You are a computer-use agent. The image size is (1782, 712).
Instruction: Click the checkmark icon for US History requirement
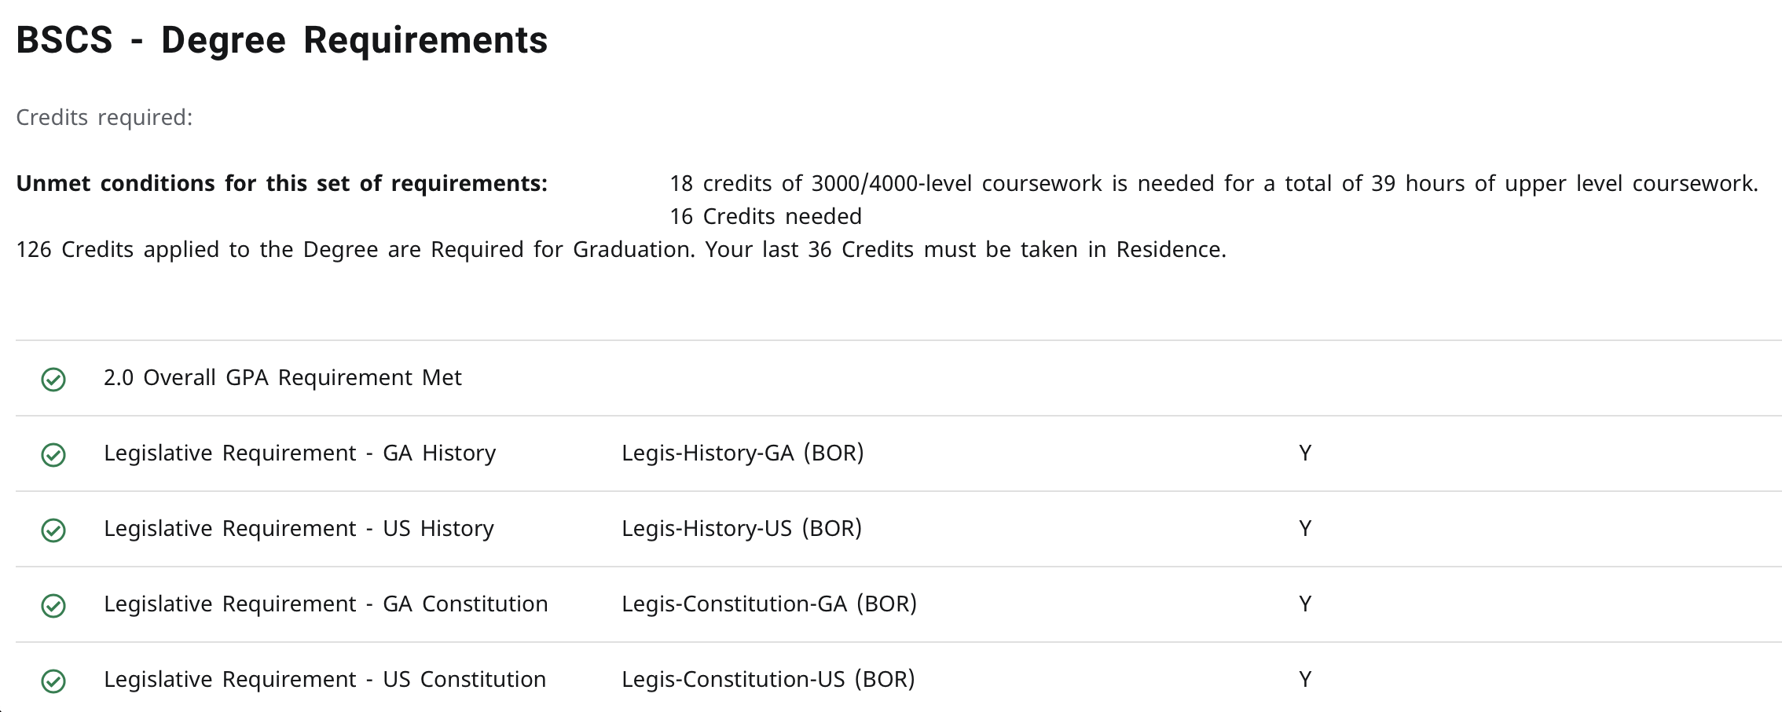click(53, 530)
